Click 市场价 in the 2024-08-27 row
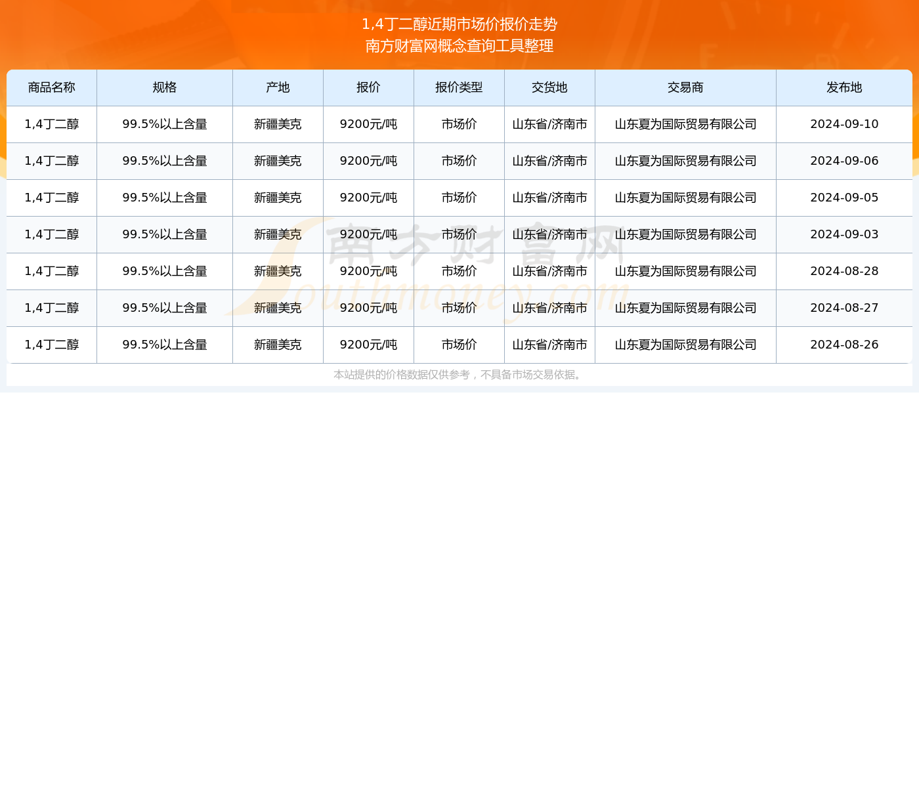This screenshot has width=919, height=791. 460,308
